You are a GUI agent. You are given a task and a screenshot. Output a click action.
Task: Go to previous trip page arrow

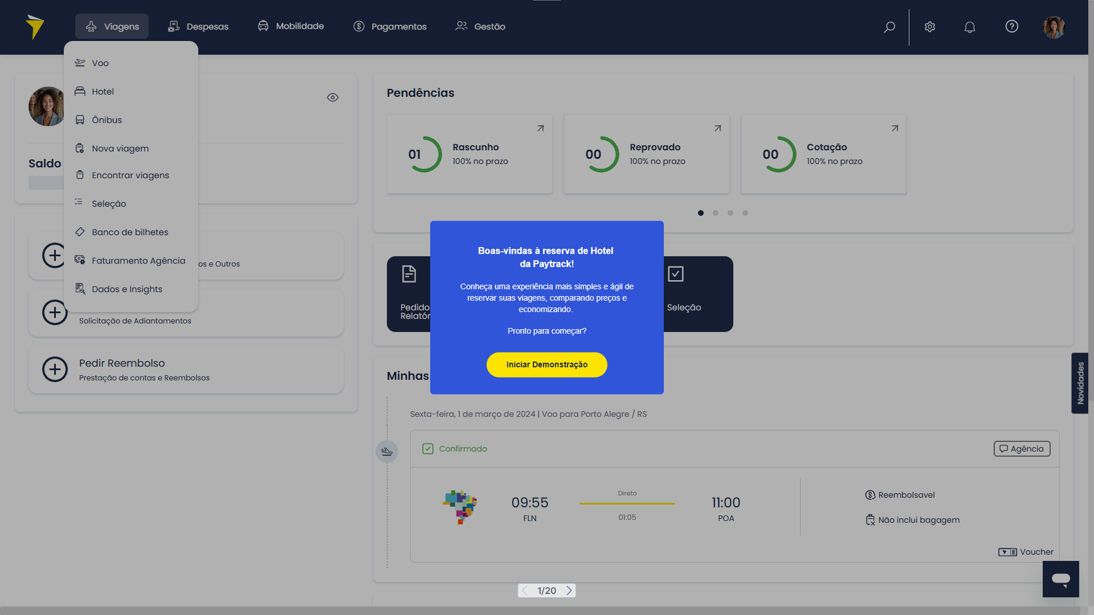525,591
